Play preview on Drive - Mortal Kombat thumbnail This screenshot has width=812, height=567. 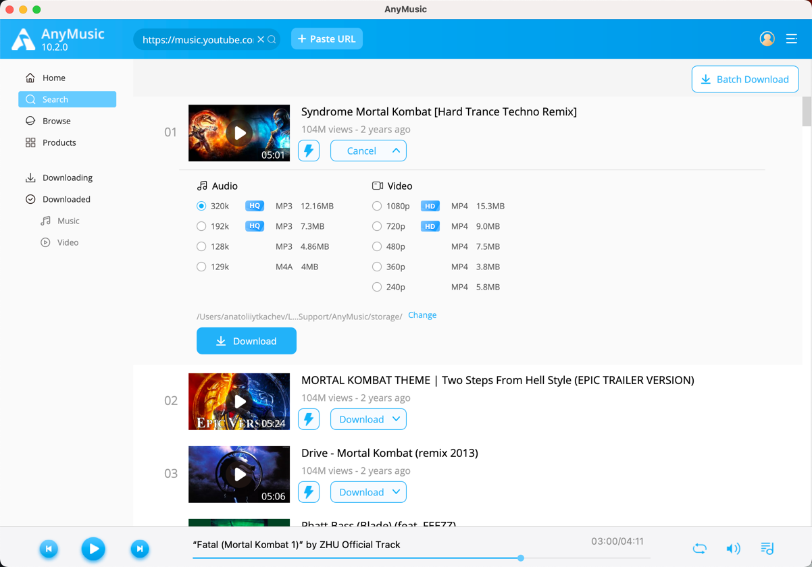[x=239, y=475]
